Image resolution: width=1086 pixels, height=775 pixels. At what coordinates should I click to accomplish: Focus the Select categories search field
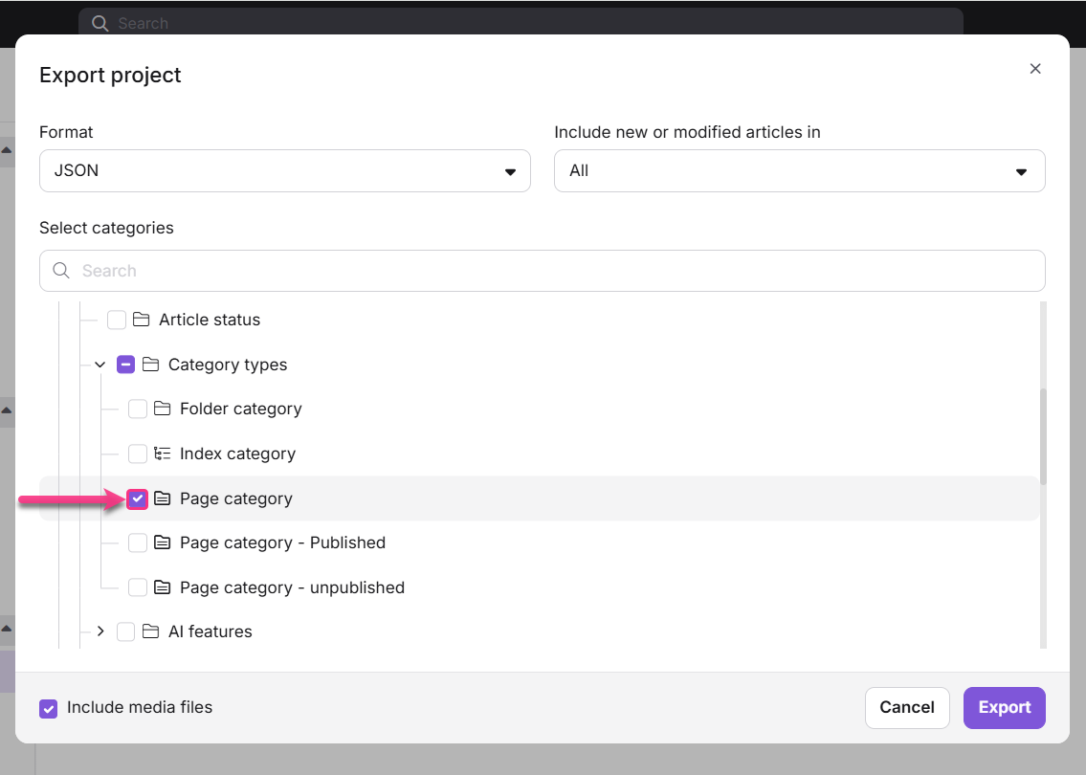click(x=543, y=271)
